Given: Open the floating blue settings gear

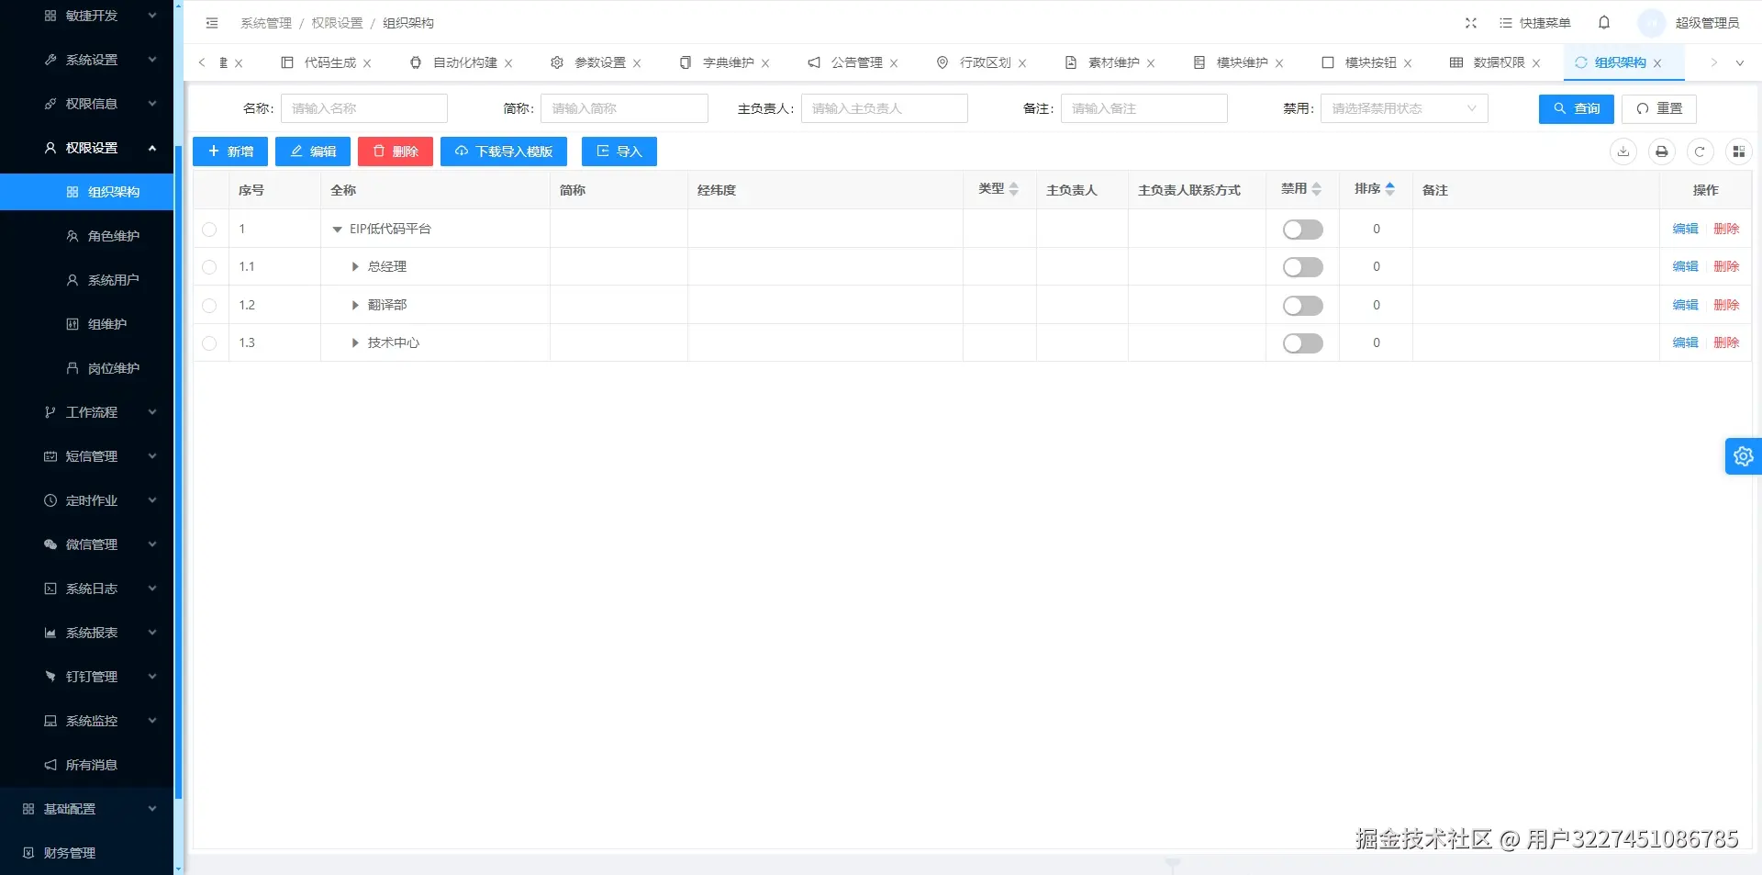Looking at the screenshot, I should [1744, 456].
